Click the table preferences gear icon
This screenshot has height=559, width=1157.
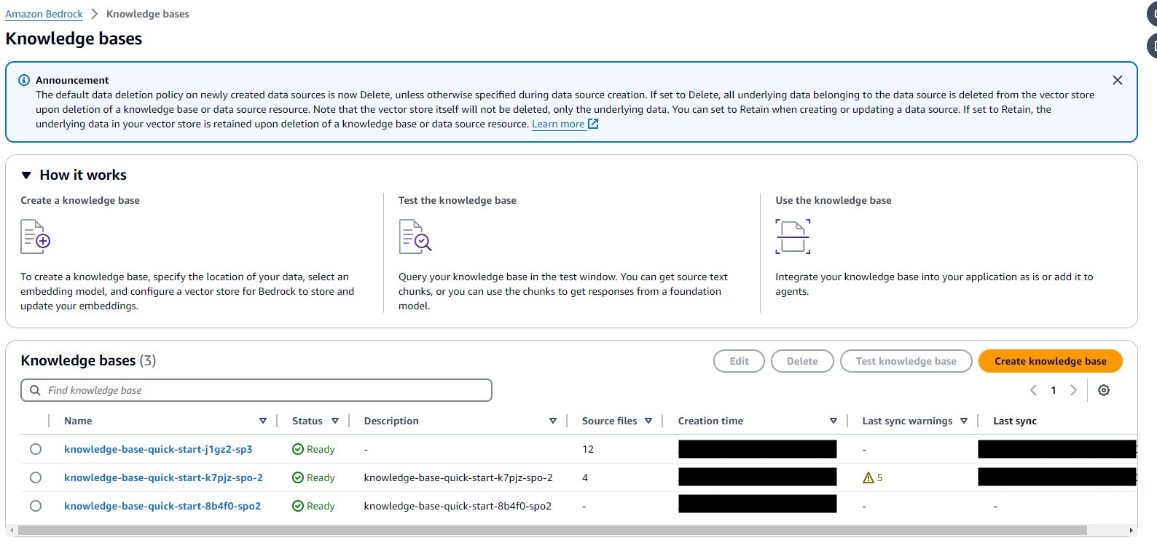click(x=1103, y=390)
